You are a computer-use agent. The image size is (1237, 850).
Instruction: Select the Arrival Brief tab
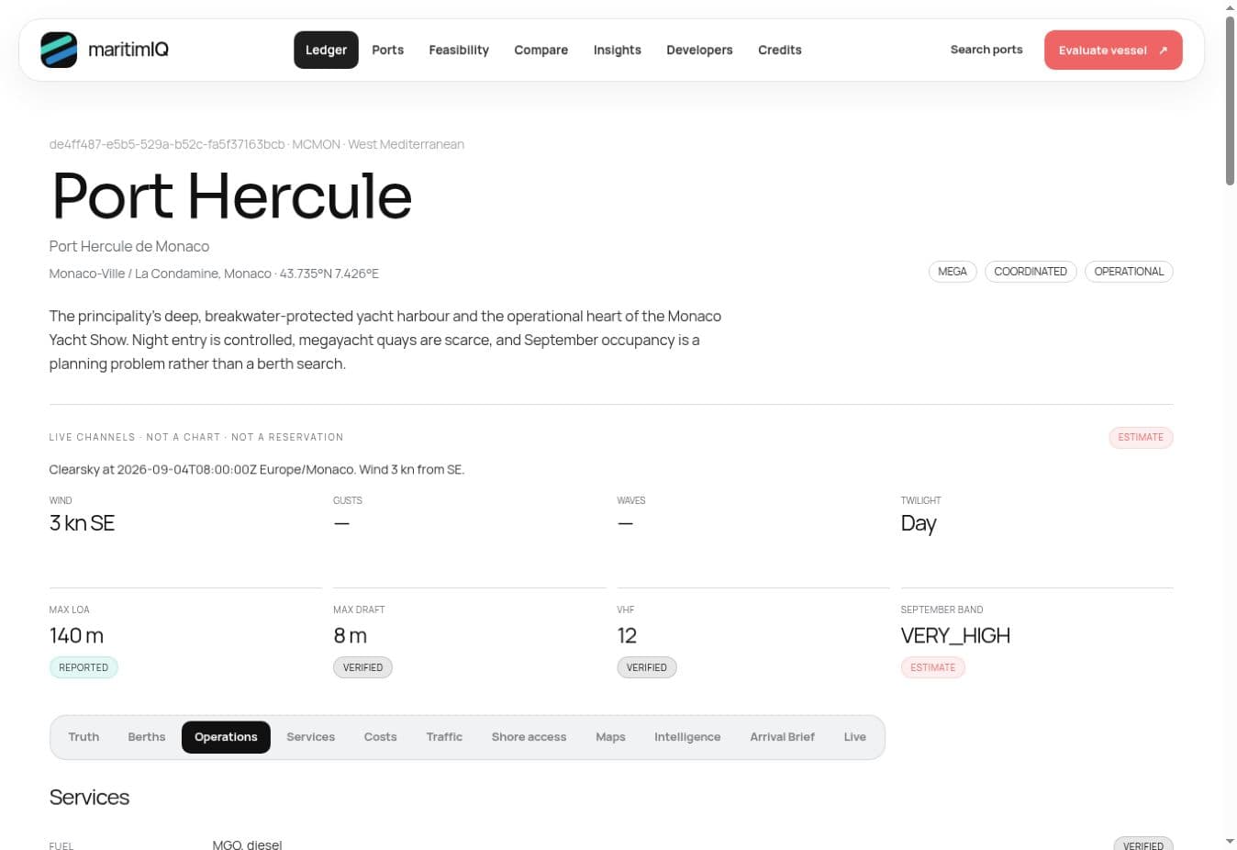click(x=782, y=737)
